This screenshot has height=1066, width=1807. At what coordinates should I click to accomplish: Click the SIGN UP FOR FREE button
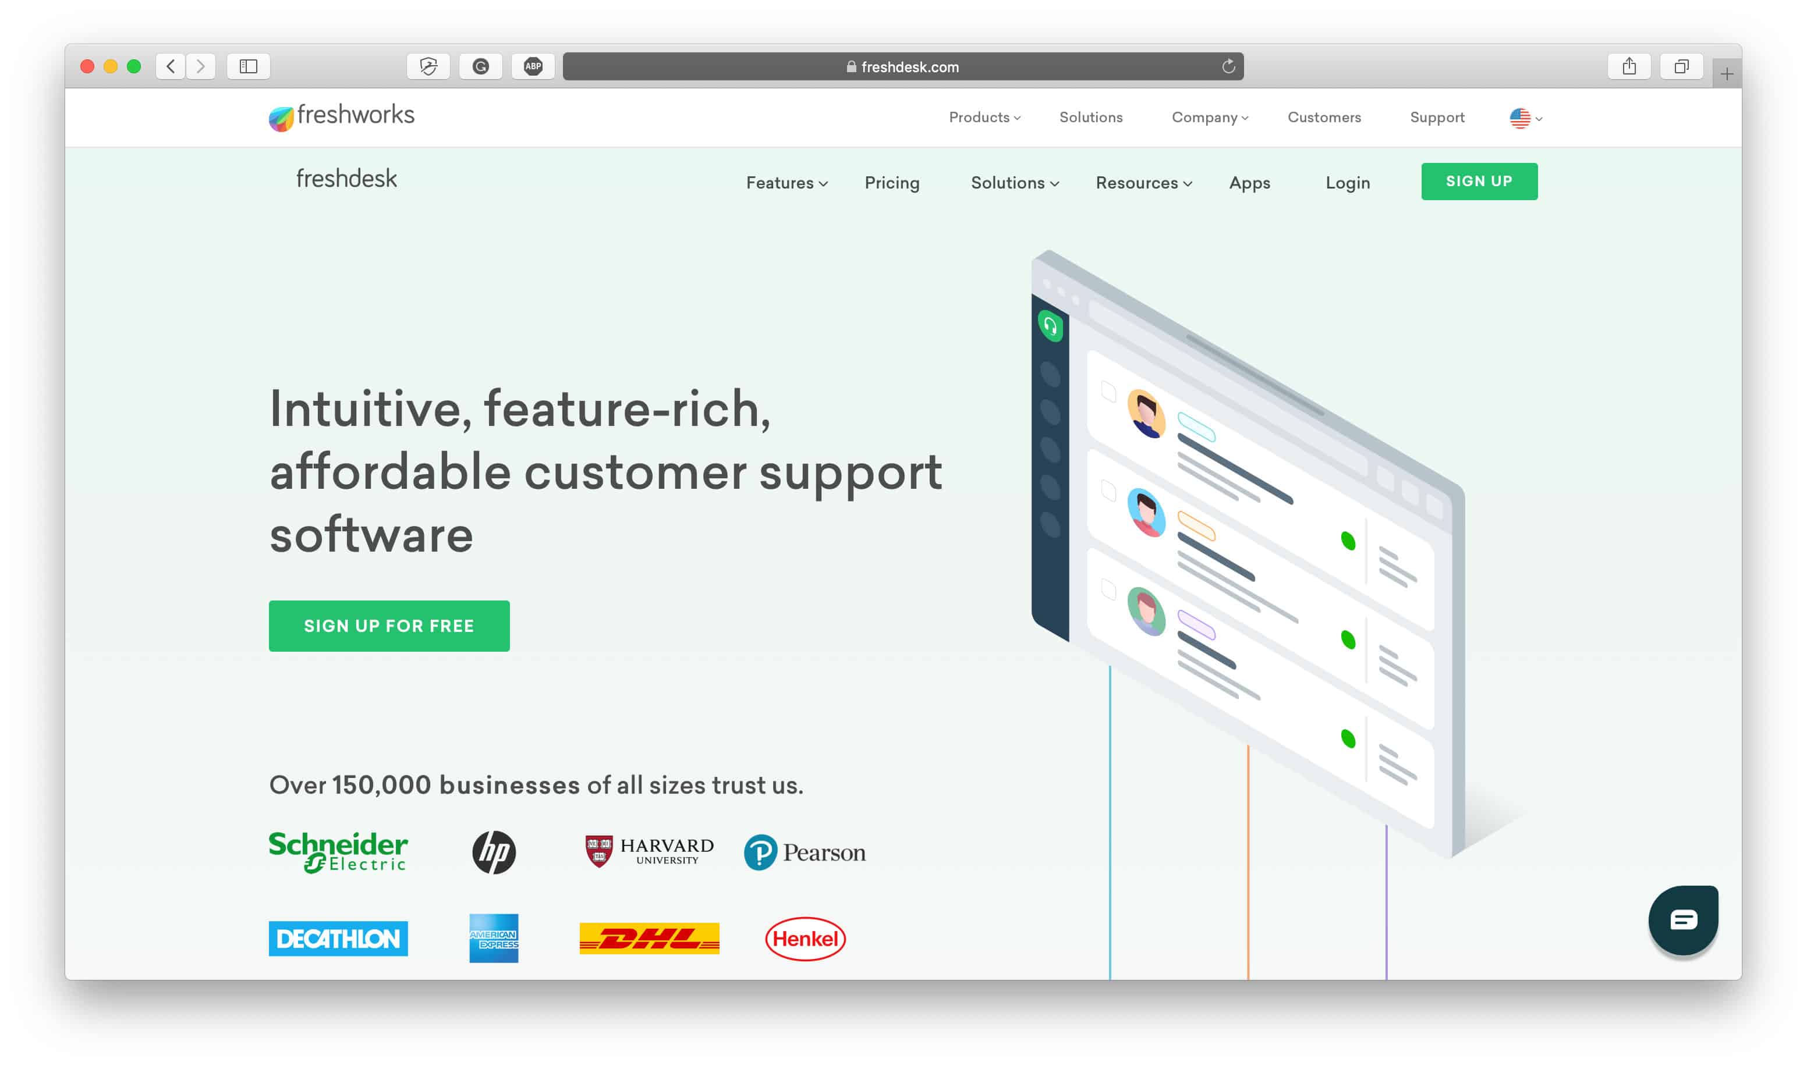point(389,624)
